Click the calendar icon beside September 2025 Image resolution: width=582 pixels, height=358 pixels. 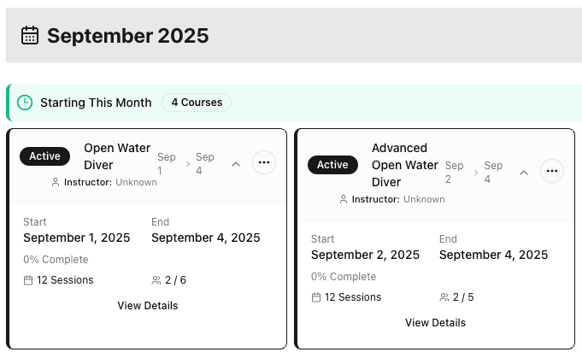point(30,36)
